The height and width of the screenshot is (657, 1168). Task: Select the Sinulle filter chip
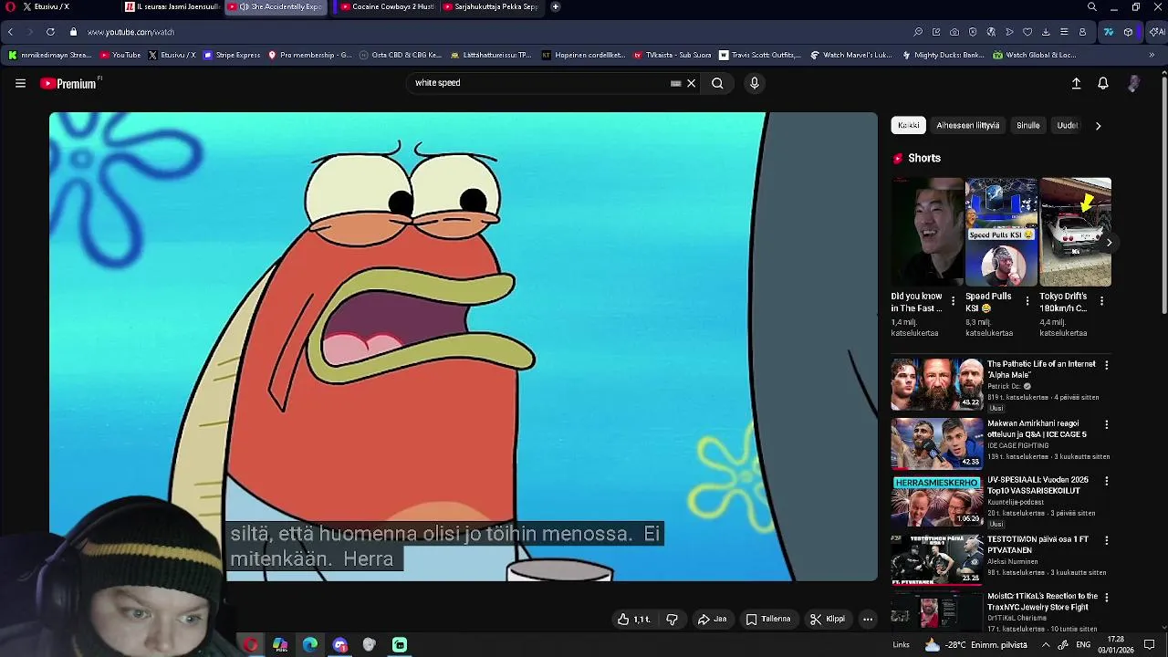(1028, 125)
